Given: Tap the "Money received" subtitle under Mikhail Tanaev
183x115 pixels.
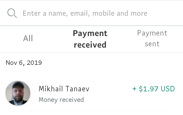Looking at the screenshot, I should (61, 100).
